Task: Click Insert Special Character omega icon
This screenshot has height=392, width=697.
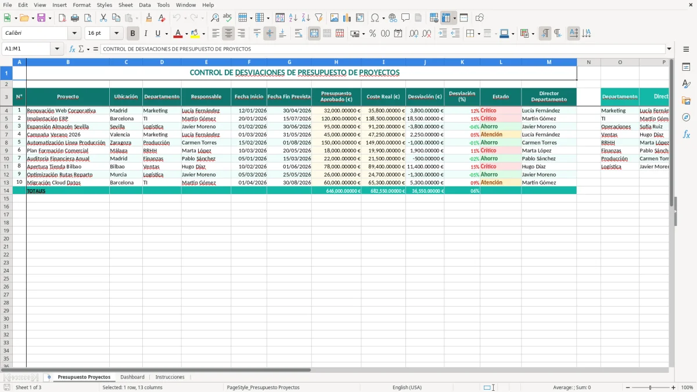Action: tap(375, 18)
